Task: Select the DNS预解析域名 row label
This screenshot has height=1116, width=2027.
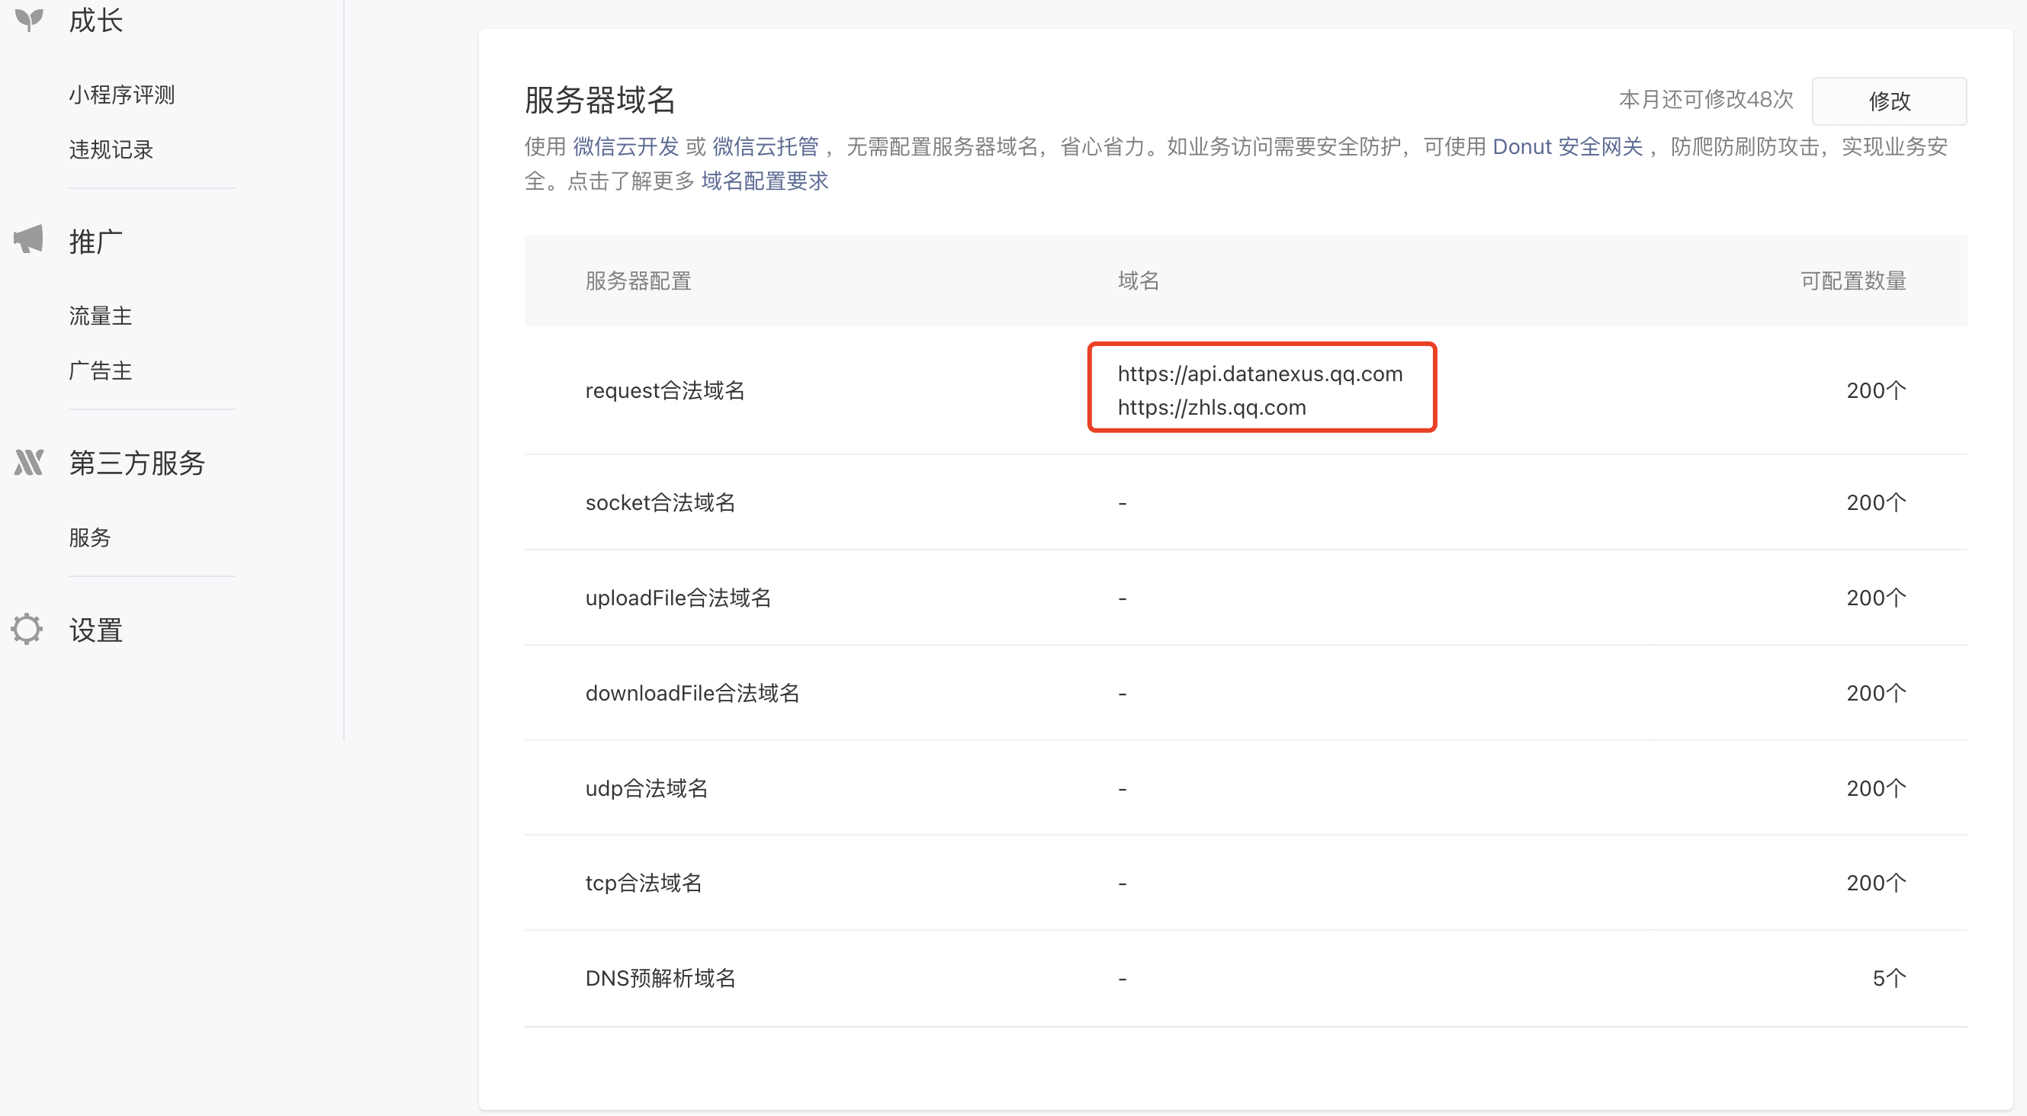Action: point(660,978)
